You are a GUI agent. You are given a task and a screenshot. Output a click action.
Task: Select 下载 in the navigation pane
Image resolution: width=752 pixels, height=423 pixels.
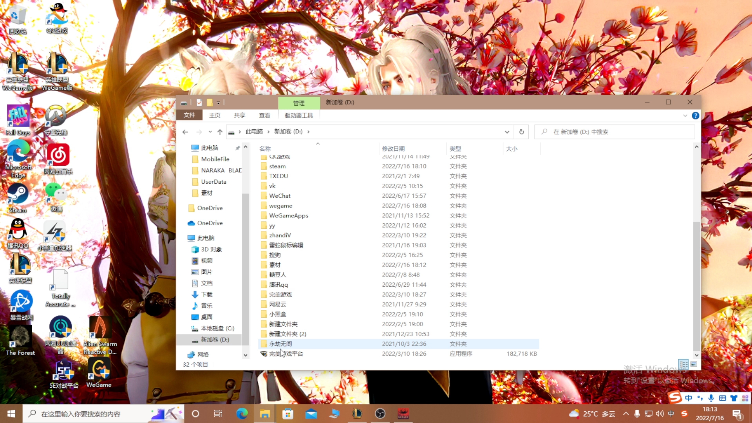[202, 295]
